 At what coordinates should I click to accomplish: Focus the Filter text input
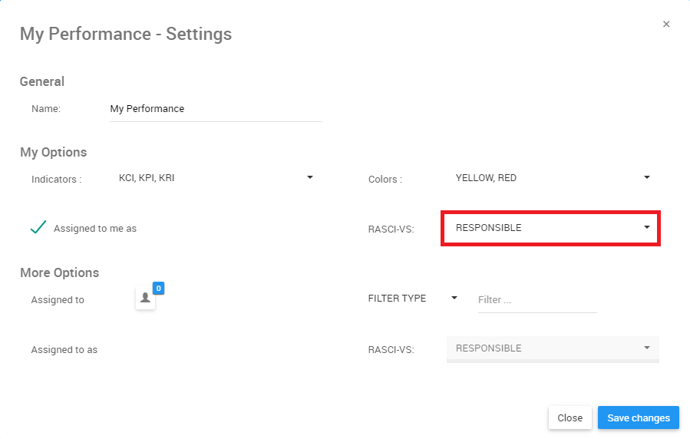tap(536, 300)
